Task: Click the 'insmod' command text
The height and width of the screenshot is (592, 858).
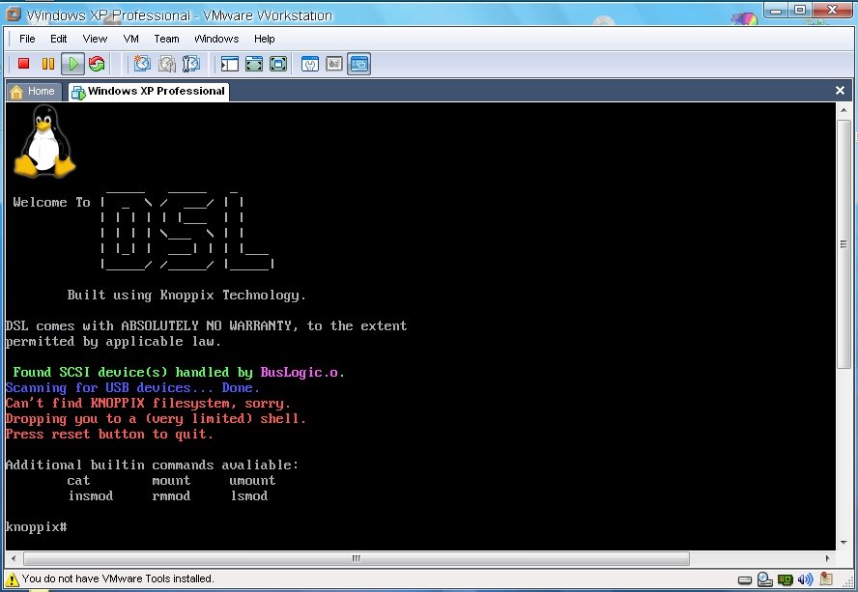Action: point(91,496)
